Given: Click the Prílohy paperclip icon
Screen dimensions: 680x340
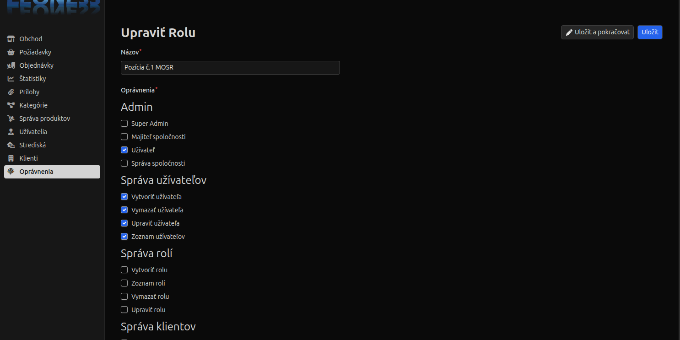Looking at the screenshot, I should (11, 92).
